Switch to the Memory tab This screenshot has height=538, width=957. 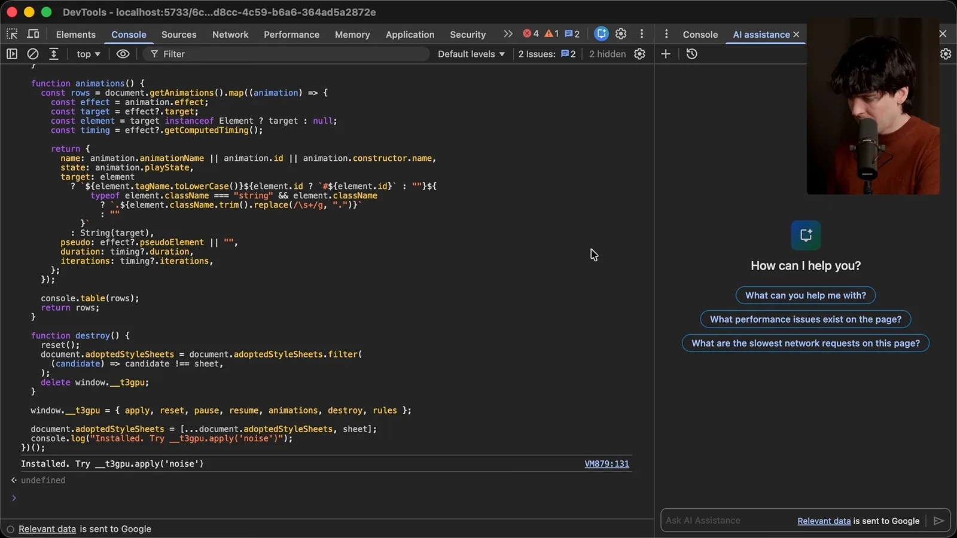[352, 35]
